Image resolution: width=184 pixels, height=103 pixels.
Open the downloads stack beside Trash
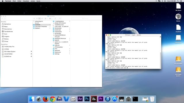145,99
